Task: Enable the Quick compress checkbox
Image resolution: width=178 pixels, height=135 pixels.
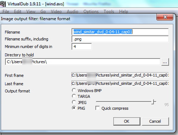Action: (97, 108)
